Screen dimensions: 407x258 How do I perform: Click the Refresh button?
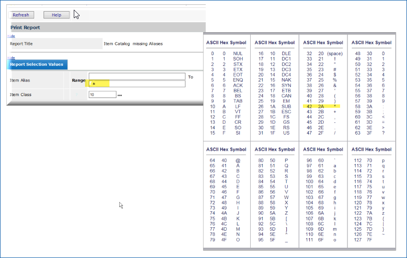tap(21, 15)
